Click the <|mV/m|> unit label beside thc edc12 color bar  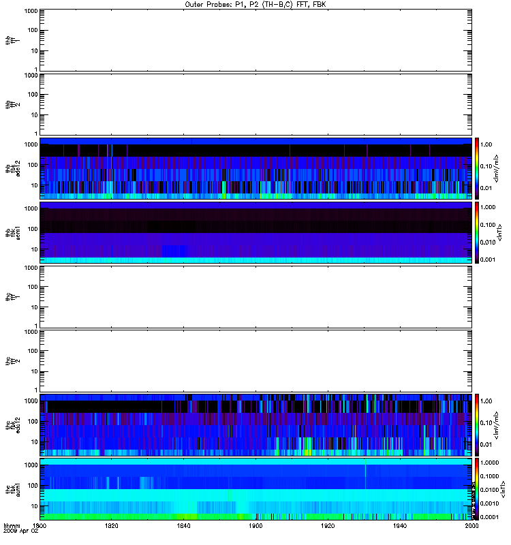pos(497,424)
